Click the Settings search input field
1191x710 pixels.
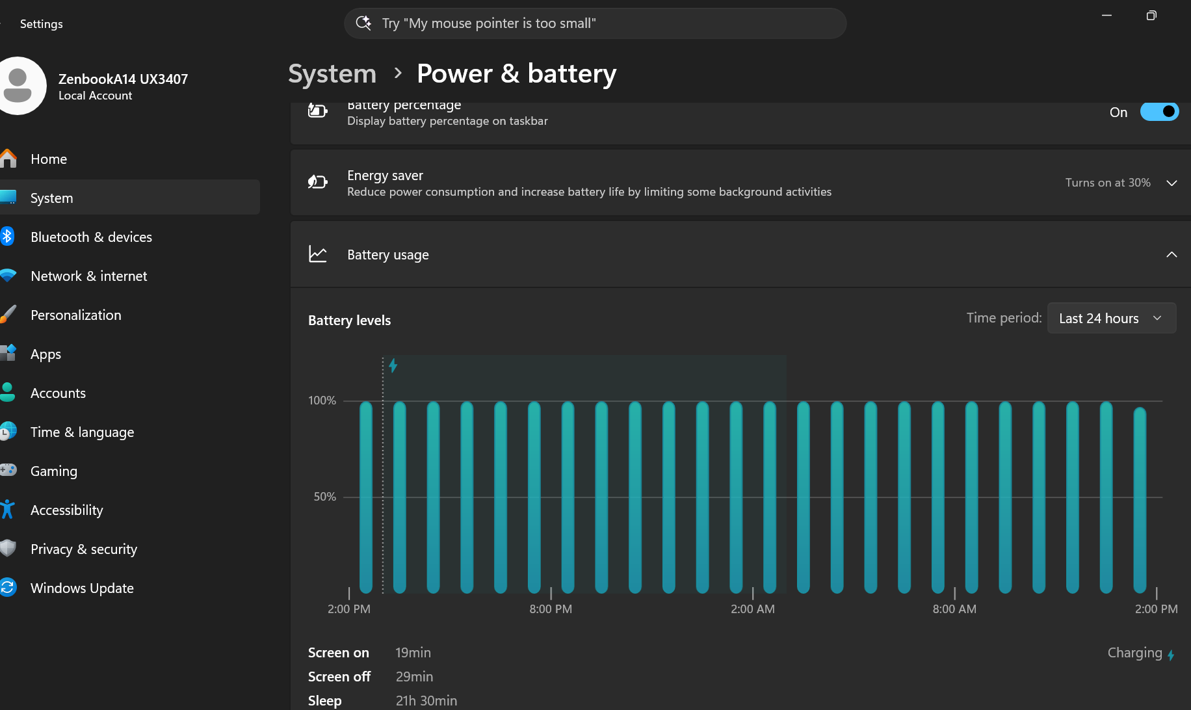pos(595,23)
